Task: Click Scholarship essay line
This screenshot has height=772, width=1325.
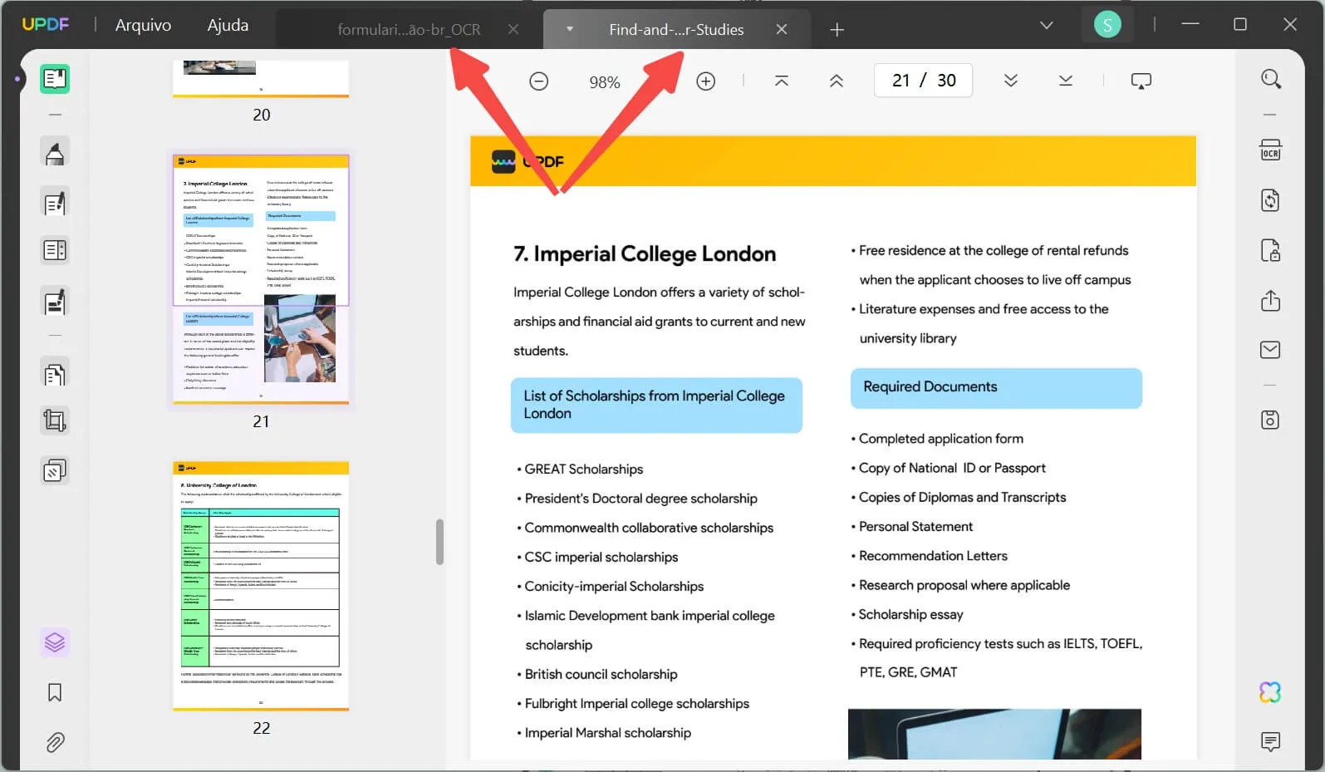Action: [x=906, y=614]
